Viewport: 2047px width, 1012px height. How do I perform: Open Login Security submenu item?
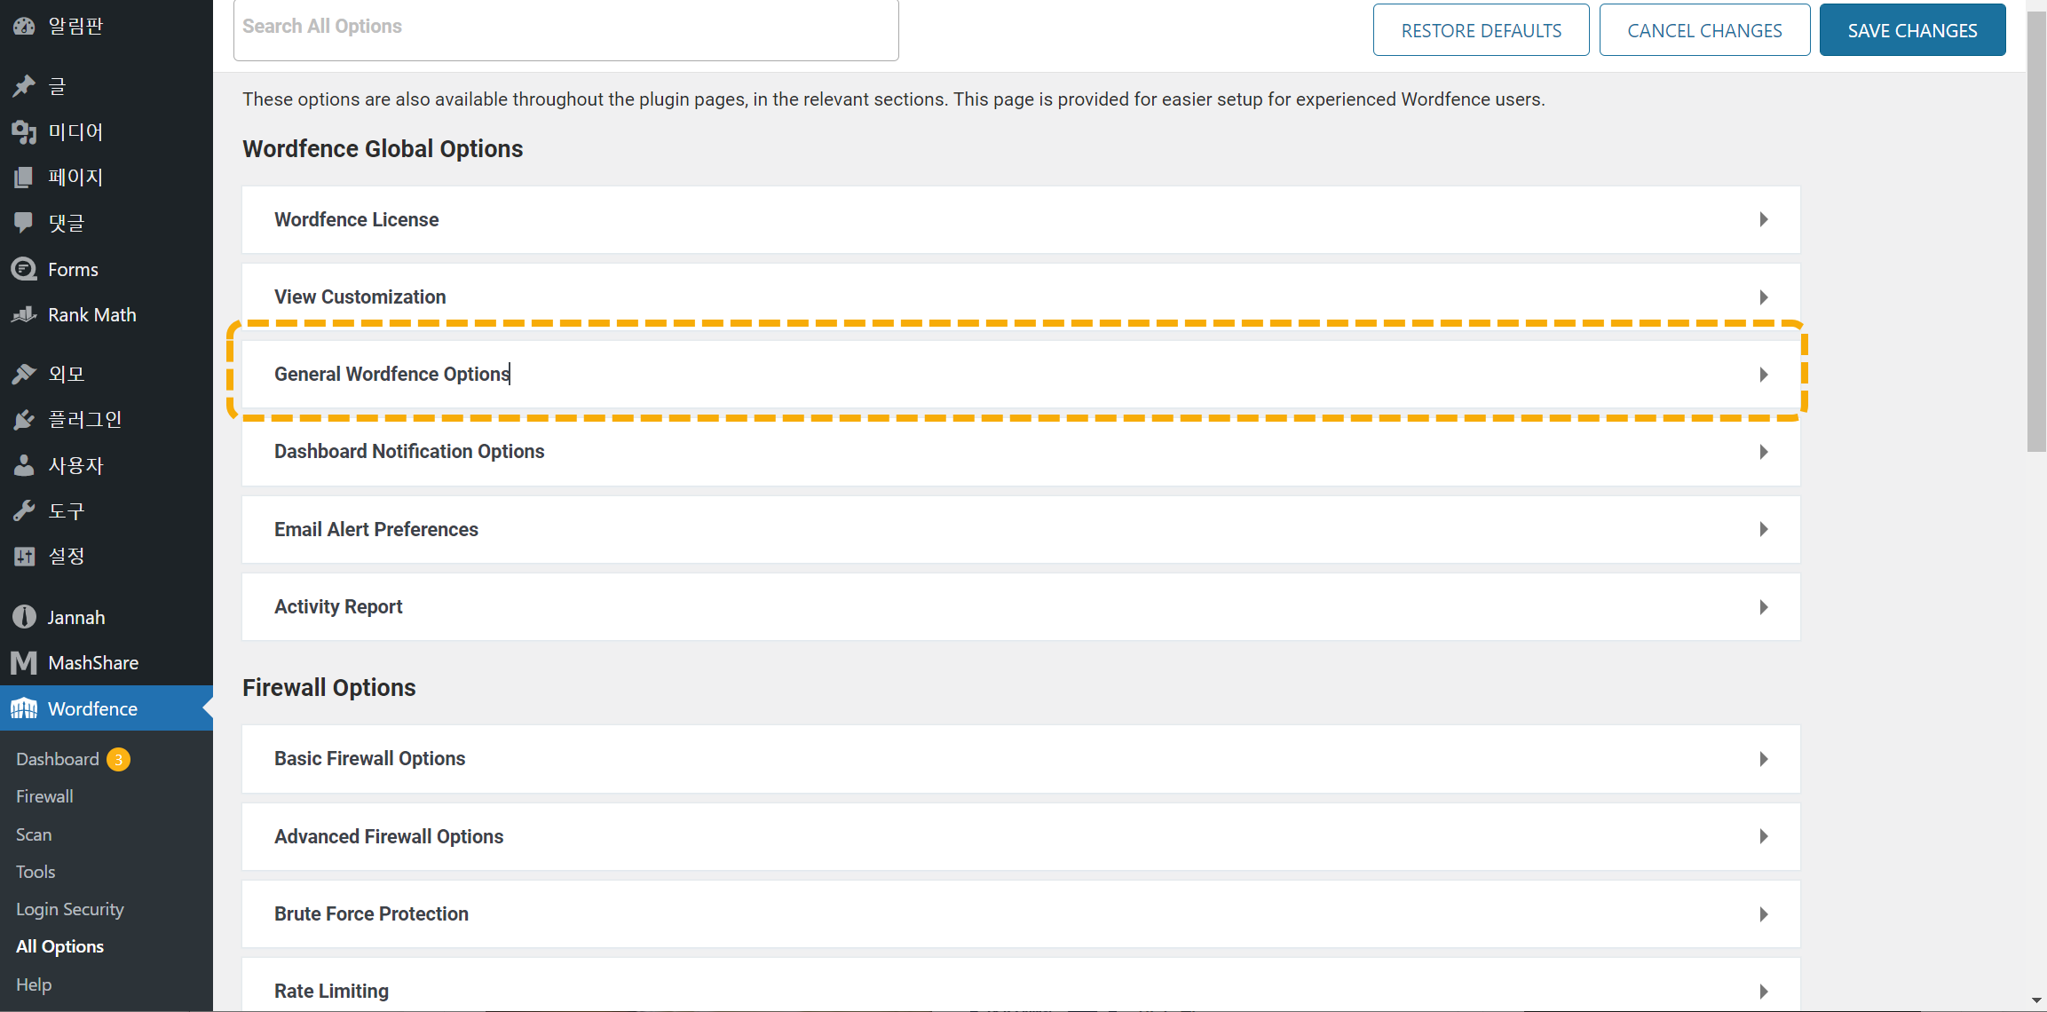click(70, 909)
